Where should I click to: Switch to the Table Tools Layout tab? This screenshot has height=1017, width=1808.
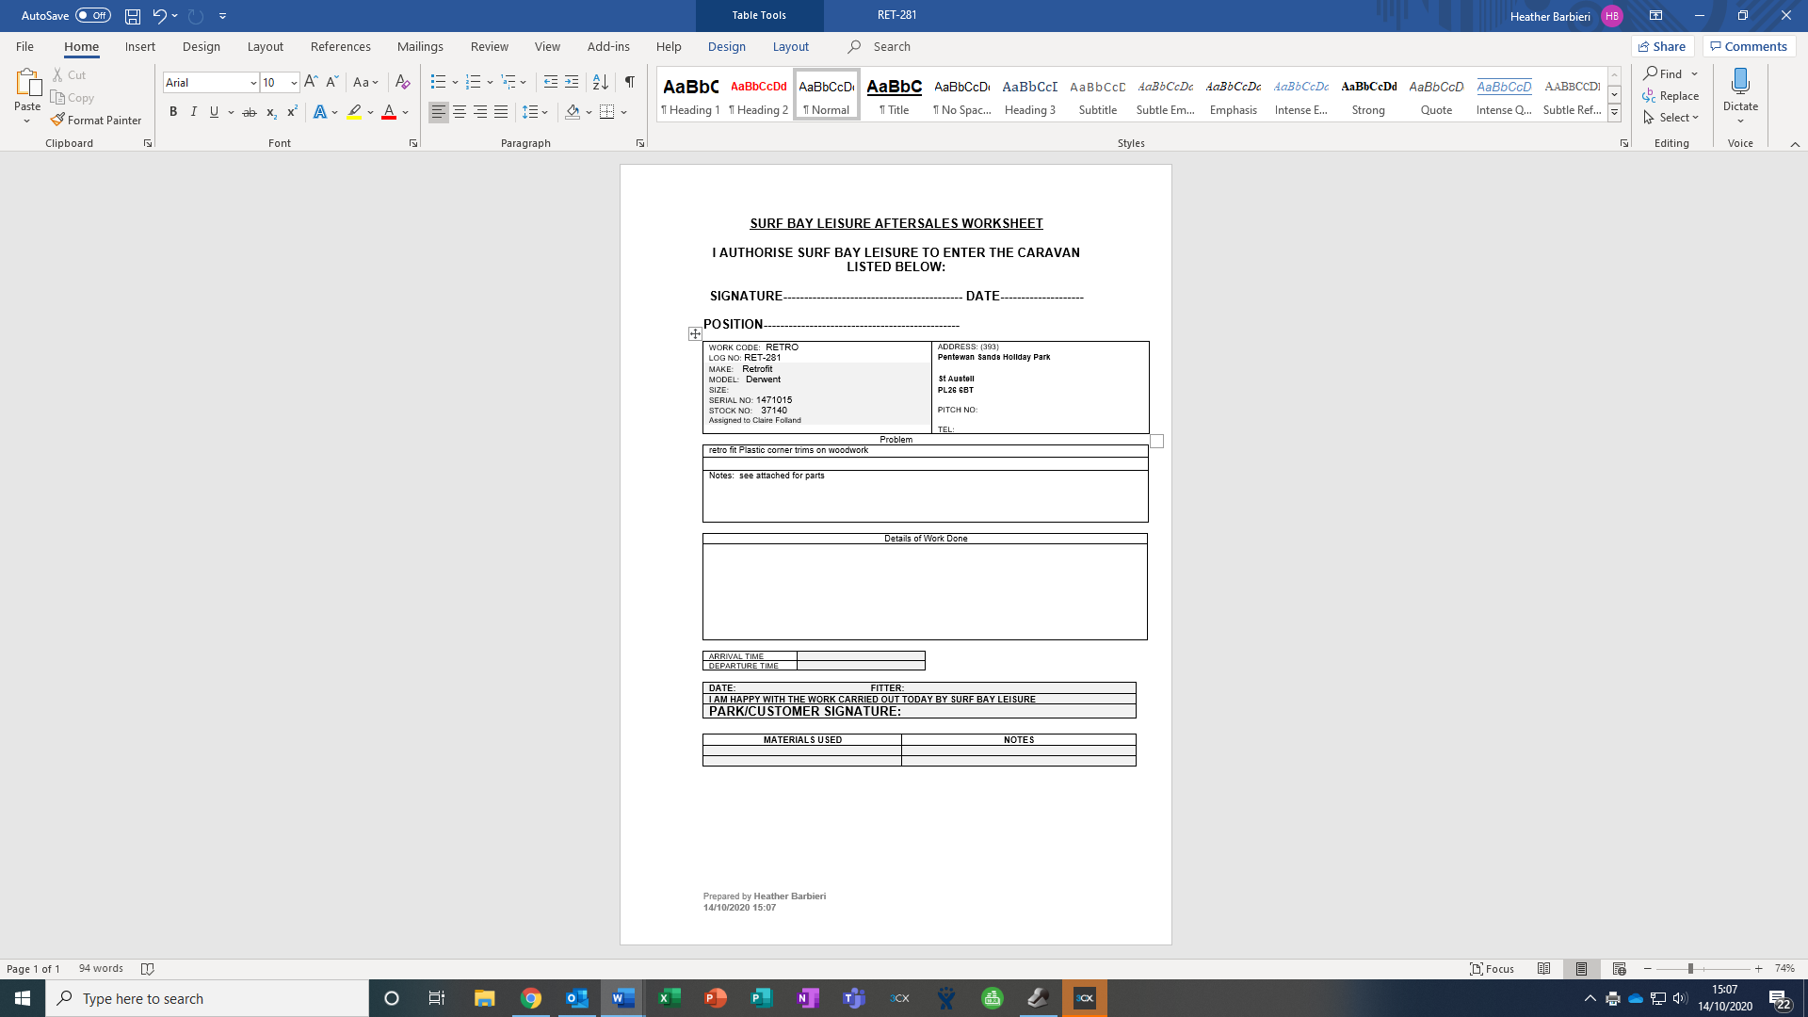click(790, 46)
